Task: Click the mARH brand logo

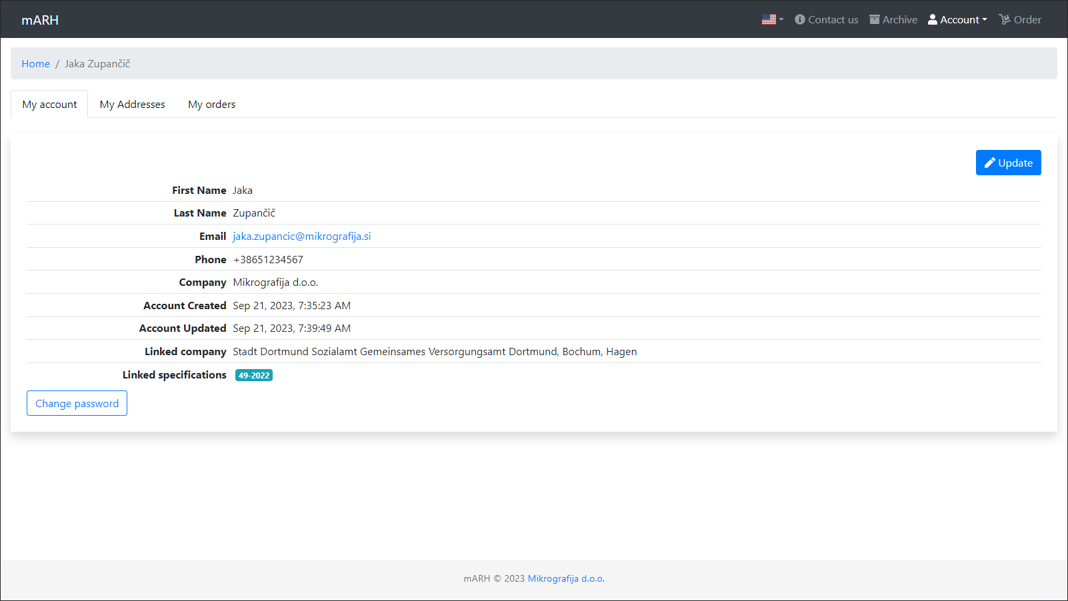Action: (x=40, y=20)
